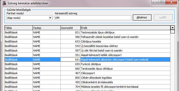This screenshot has width=179, height=91.
Task: Focus the Keresendő szöveg input field
Action: tap(93, 18)
